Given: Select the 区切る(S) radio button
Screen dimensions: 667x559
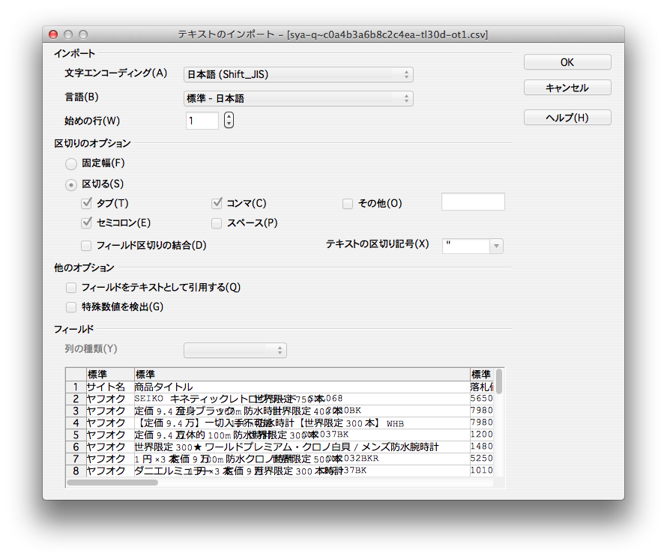Looking at the screenshot, I should [x=71, y=184].
